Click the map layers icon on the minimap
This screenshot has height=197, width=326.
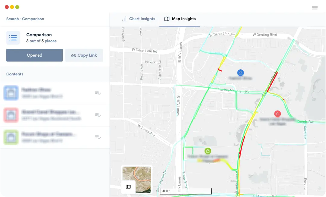(128, 187)
